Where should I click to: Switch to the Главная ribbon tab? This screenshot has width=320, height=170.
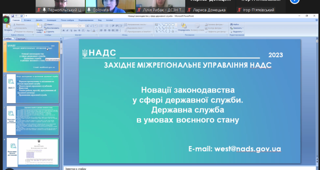pos(16,20)
